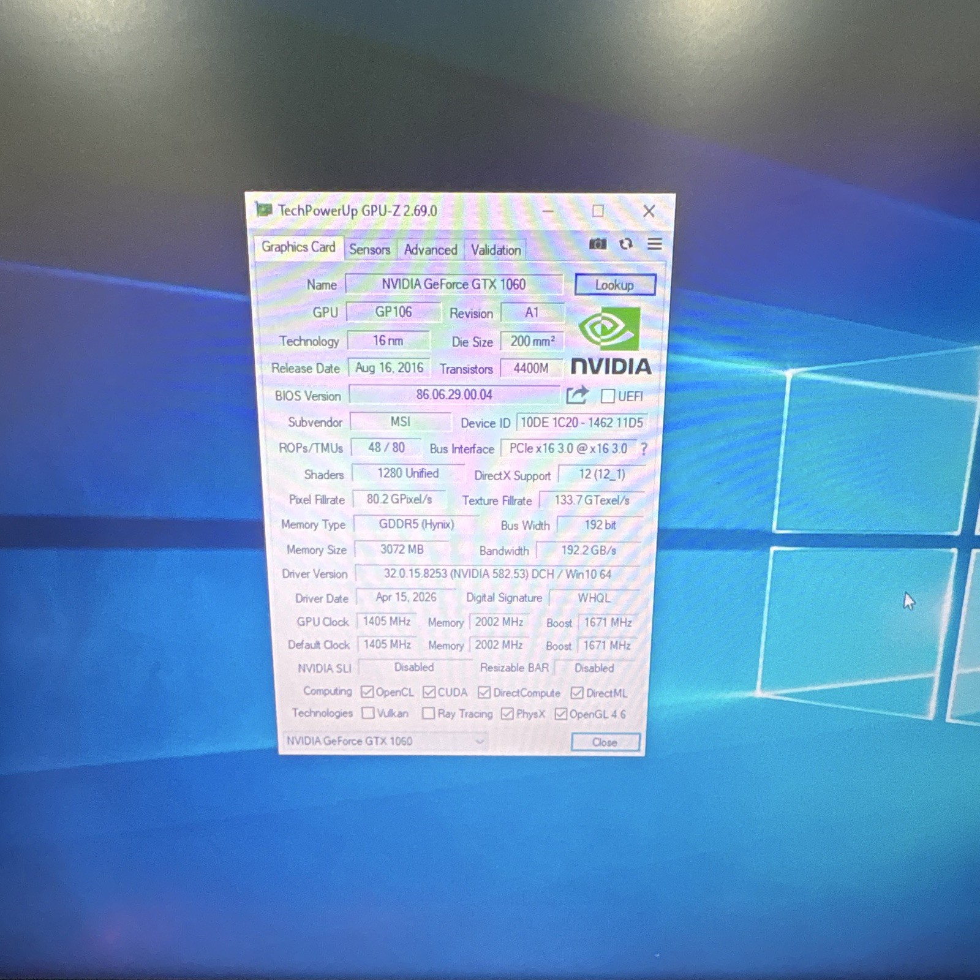This screenshot has width=980, height=980.
Task: Select the Graphics Card tab
Action: 298,247
